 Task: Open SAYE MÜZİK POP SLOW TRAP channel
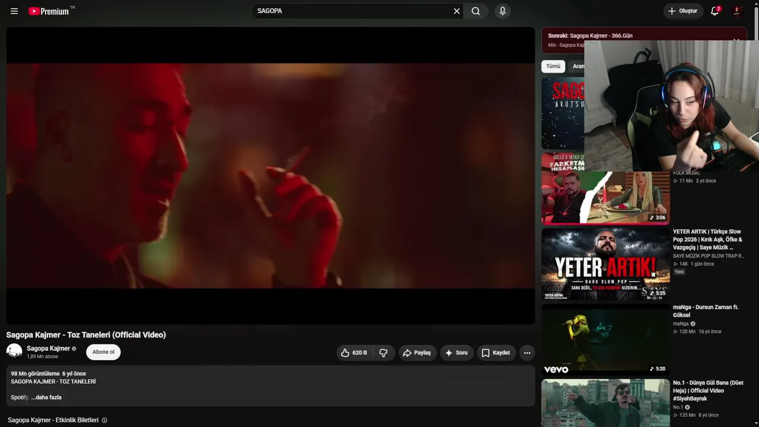click(x=709, y=256)
